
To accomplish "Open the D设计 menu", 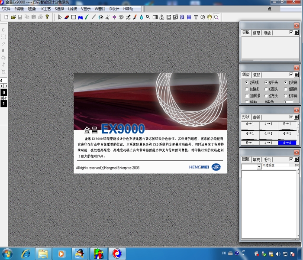I will (x=114, y=9).
